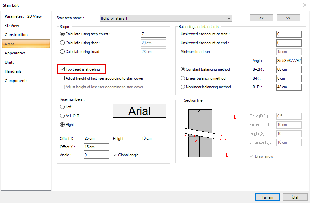Open the Arial font selection button
310x203 pixels.
pyautogui.click(x=140, y=111)
